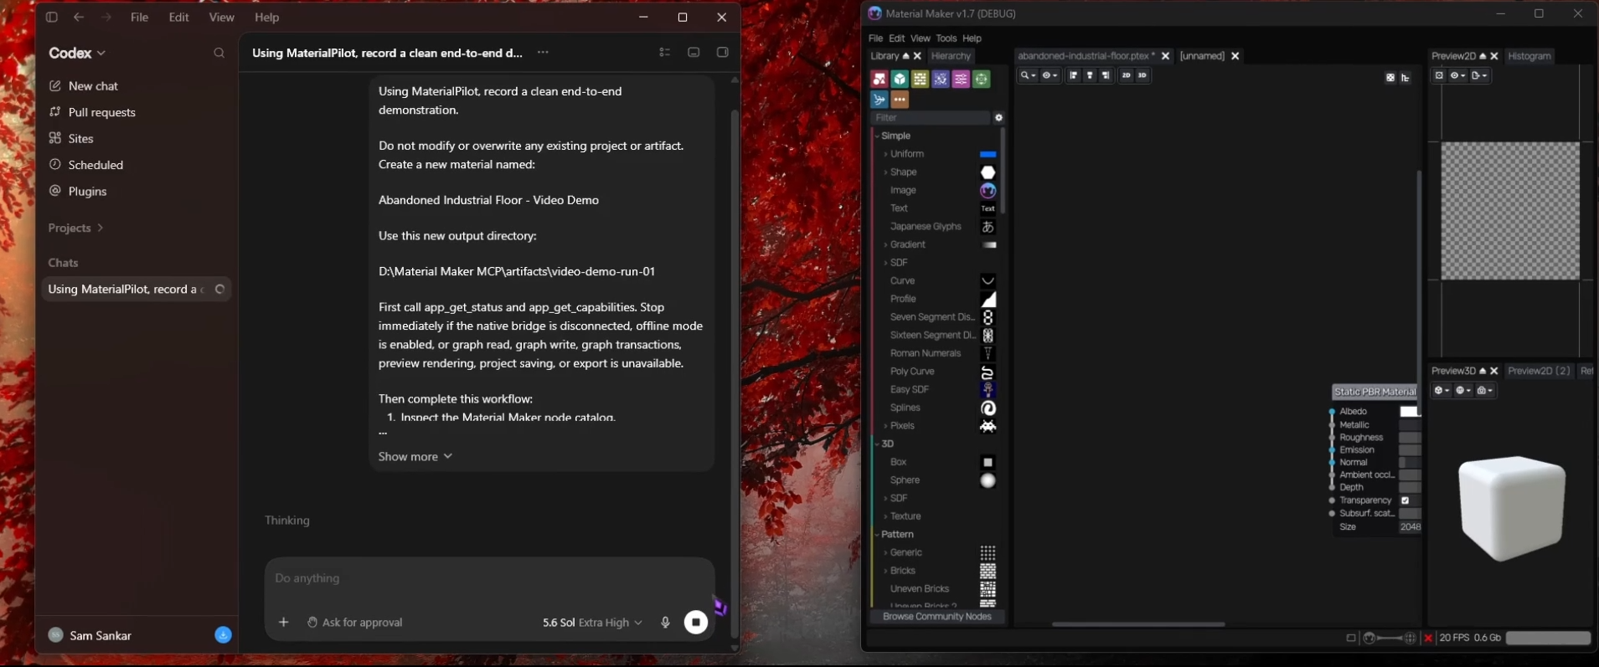This screenshot has height=667, width=1599.
Task: Click the Sphere node preview icon
Action: tap(988, 480)
